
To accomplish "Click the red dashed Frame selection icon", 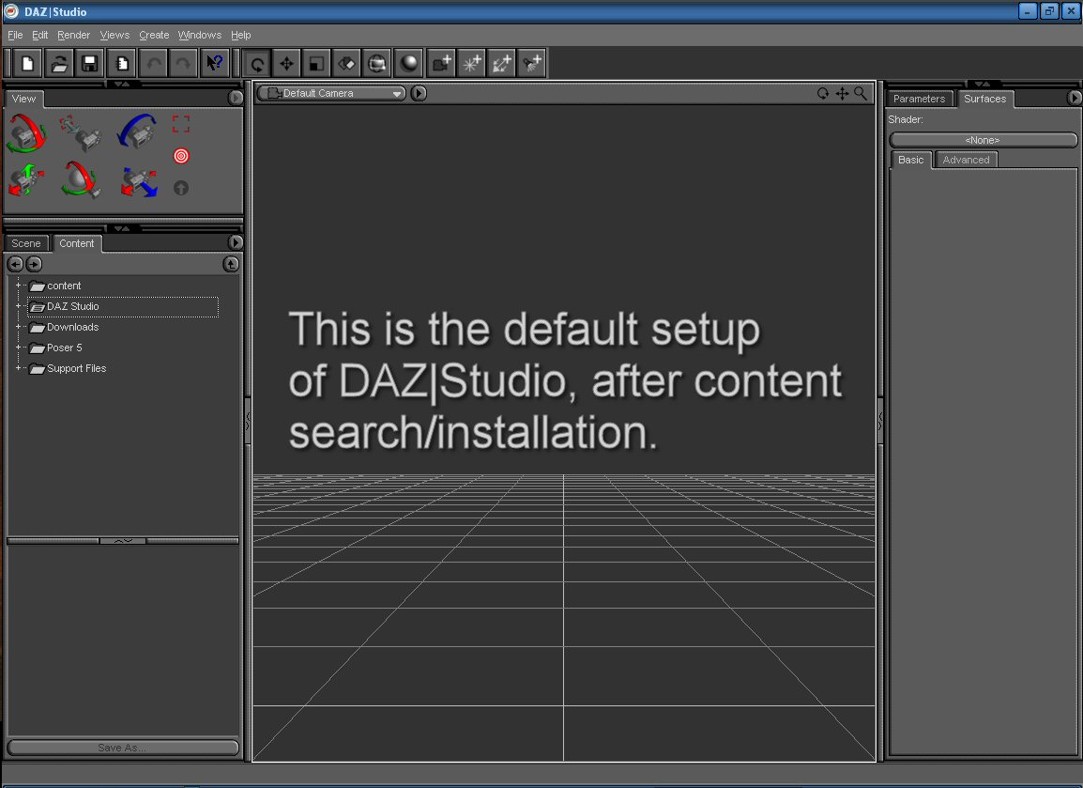I will (x=181, y=124).
